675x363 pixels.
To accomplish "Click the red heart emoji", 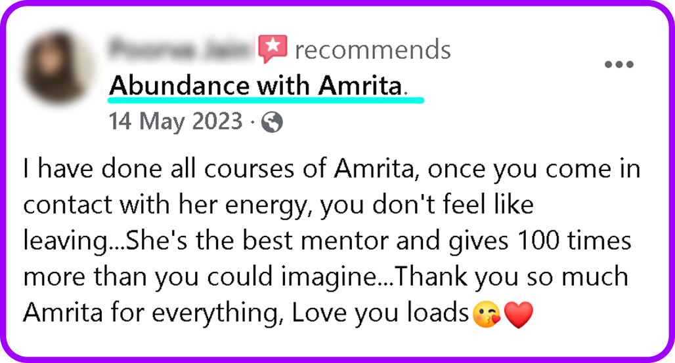I will [518, 315].
